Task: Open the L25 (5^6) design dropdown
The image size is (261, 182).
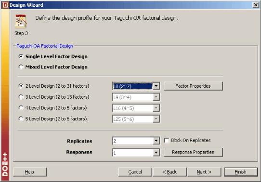Action: pos(156,119)
